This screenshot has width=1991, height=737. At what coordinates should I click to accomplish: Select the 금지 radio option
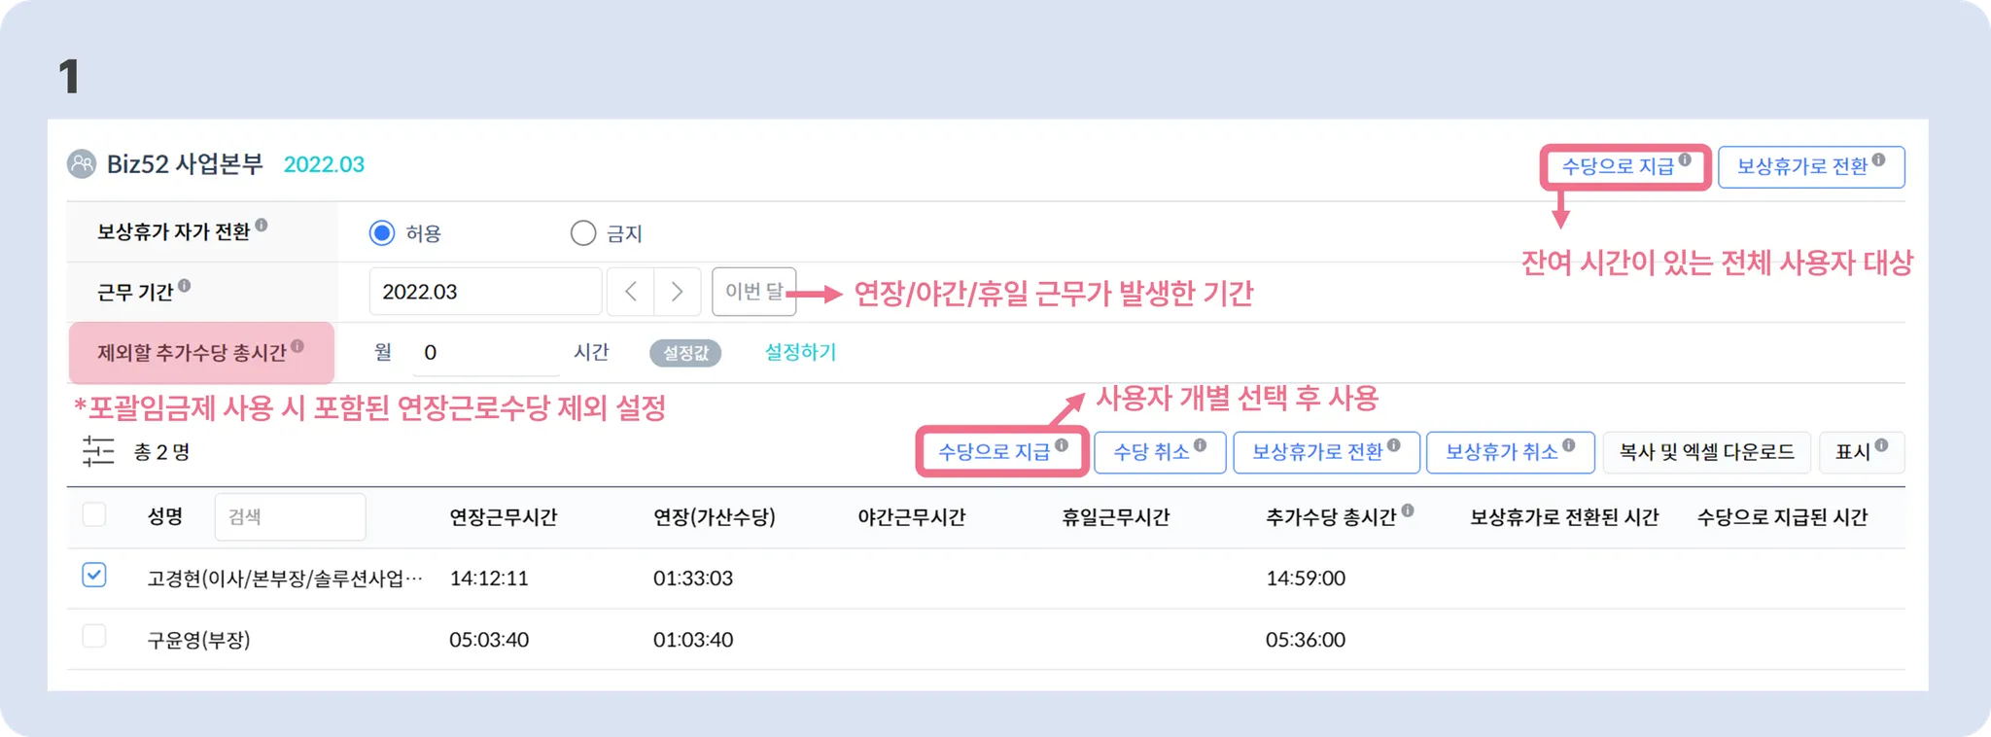(x=583, y=233)
